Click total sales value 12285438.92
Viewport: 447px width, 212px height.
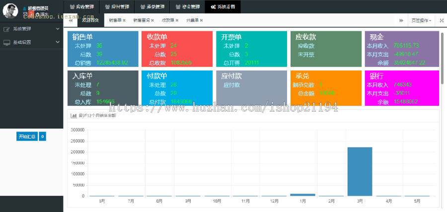(x=112, y=63)
